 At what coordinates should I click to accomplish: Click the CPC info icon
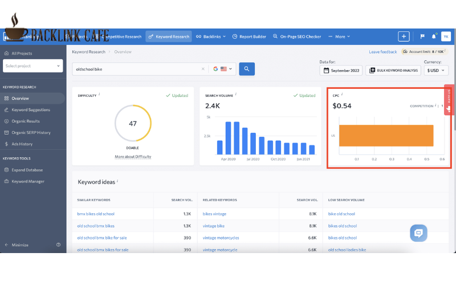click(x=342, y=94)
